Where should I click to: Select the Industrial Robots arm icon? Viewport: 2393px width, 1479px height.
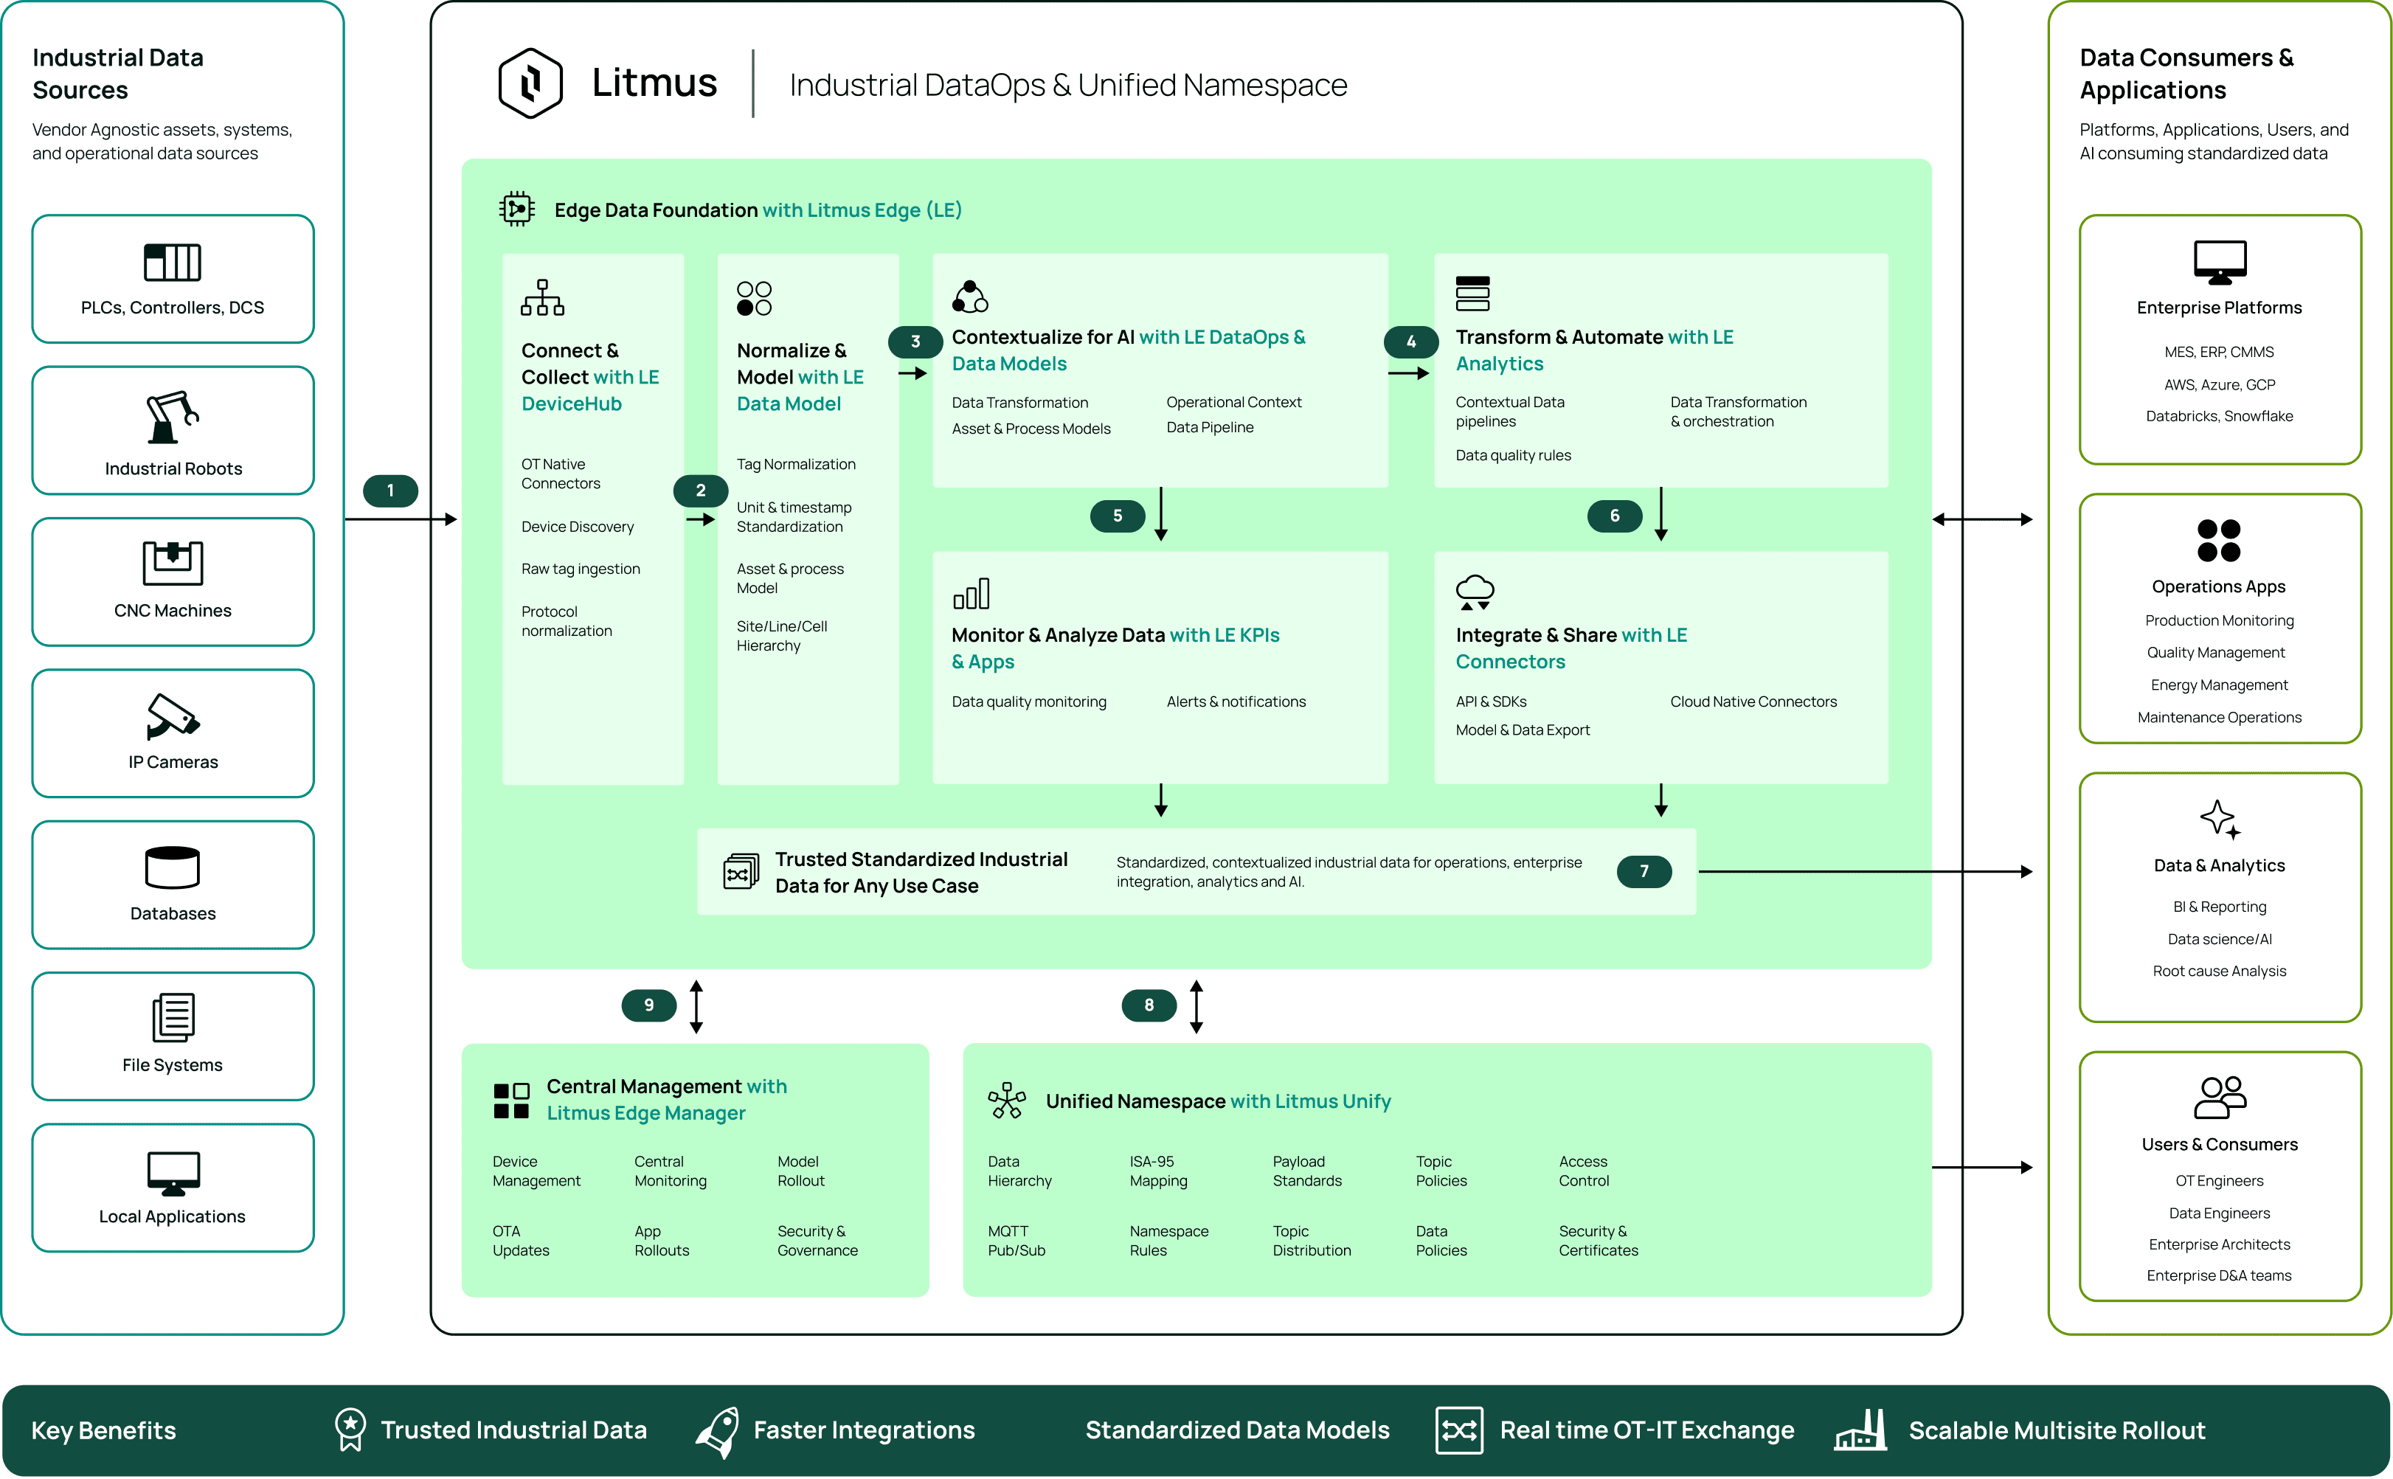pyautogui.click(x=172, y=418)
